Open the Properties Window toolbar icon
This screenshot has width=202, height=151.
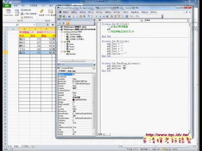[x=115, y=16]
